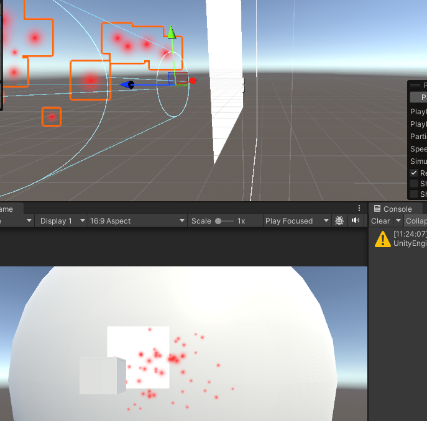Viewport: 427px width, 421px height.
Task: Open the Display 1 dropdown
Action: pos(62,220)
